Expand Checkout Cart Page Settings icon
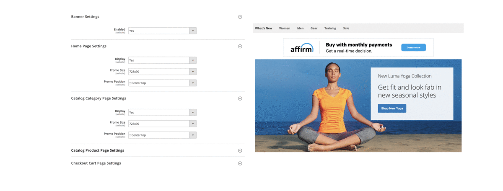 coord(240,163)
